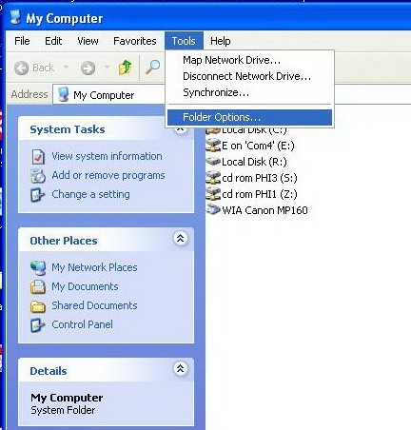Select the cd rom PHI3 (S:) drive icon
This screenshot has height=430, width=411.
[213, 178]
